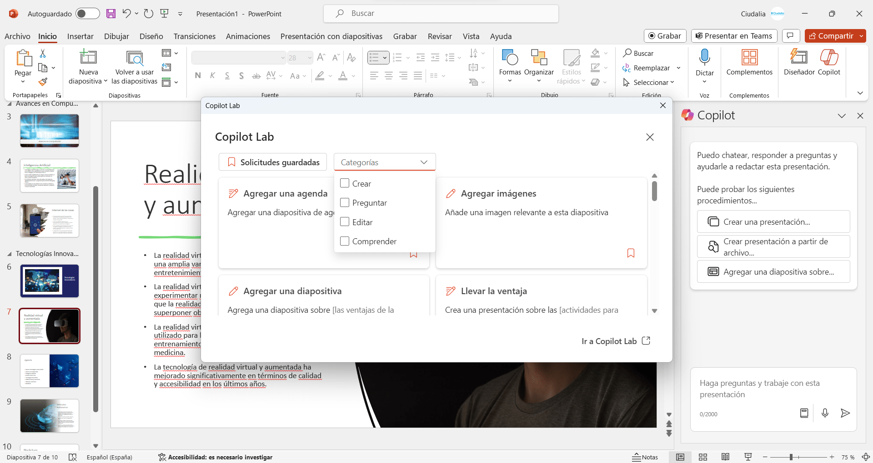Collapse the Tecnologías Innova... section

10,254
